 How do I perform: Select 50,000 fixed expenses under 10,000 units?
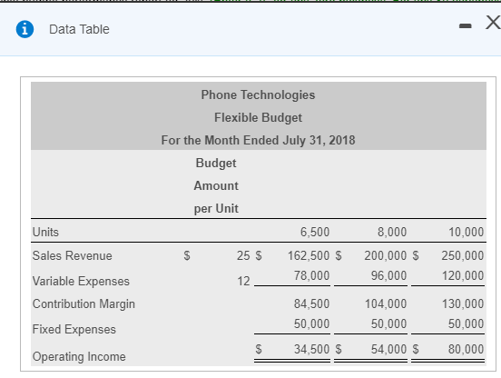466,323
